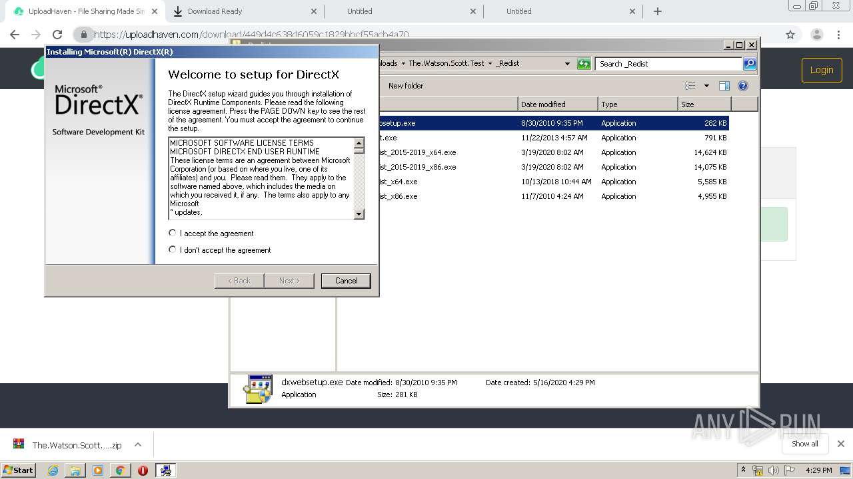Select the 2015-2019_x86.exe redistributable file

(554, 167)
